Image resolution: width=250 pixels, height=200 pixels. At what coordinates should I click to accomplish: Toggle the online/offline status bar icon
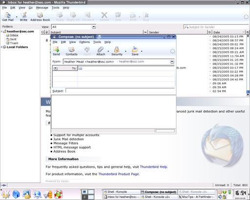pyautogui.click(x=3, y=185)
